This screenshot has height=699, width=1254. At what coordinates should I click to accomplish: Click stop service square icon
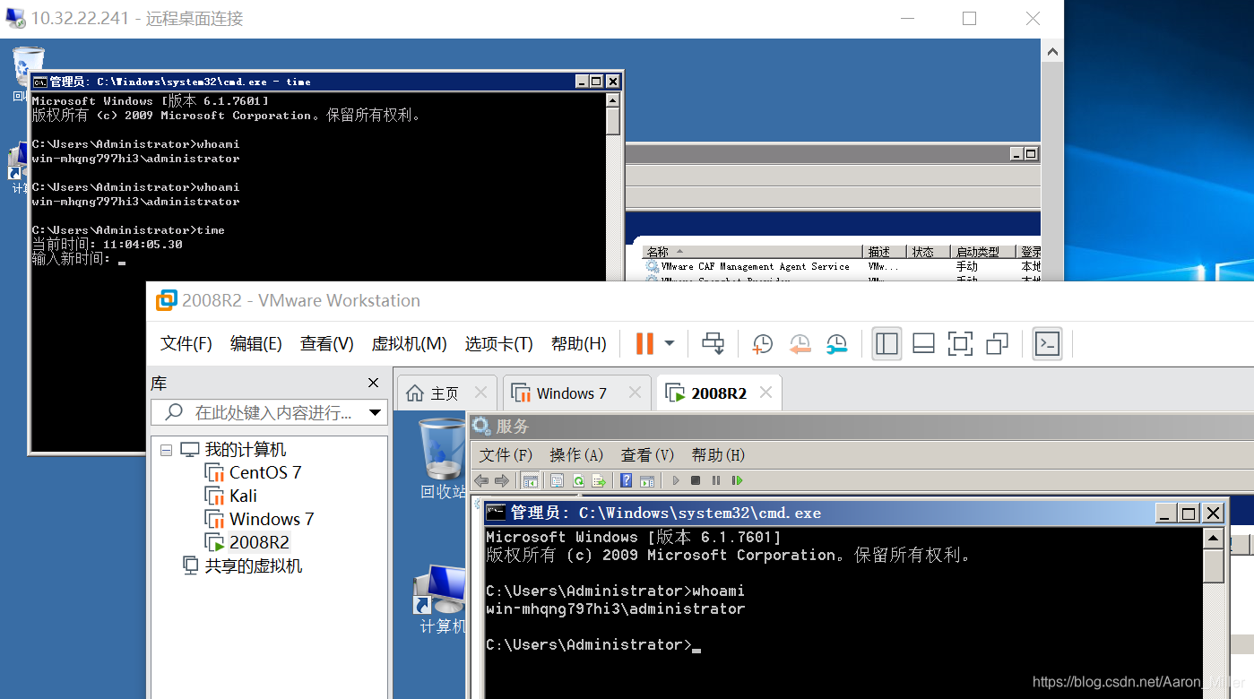coord(696,481)
